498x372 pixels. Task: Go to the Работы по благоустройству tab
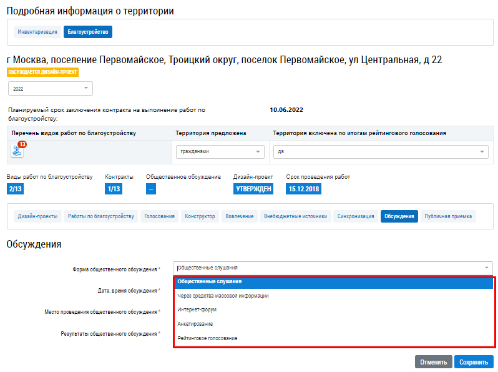point(100,216)
